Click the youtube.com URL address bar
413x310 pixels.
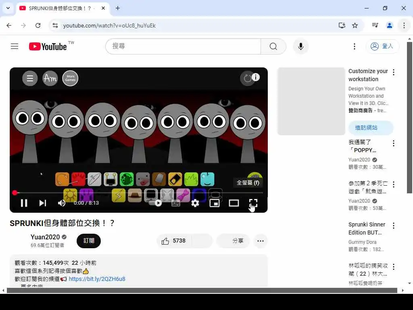click(x=109, y=25)
